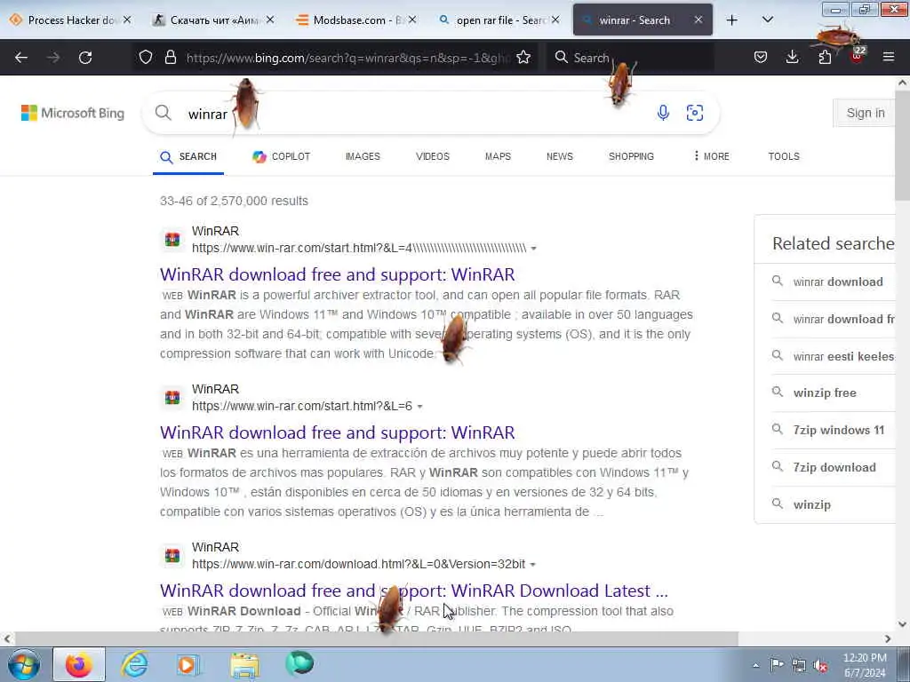Open the NEWS search tab
The height and width of the screenshot is (682, 910).
[560, 156]
